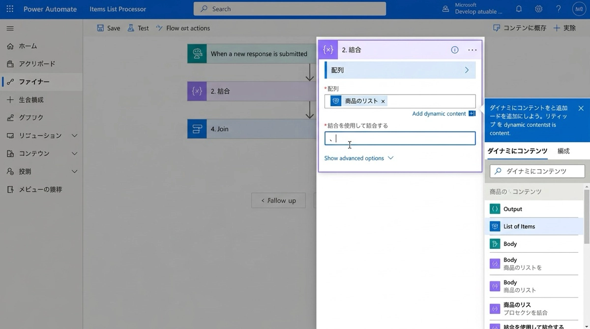The image size is (590, 329).
Task: Remove the 商品のリスト token
Action: [x=383, y=101]
